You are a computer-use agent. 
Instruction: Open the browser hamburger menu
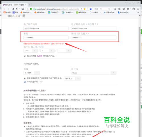(138, 9)
